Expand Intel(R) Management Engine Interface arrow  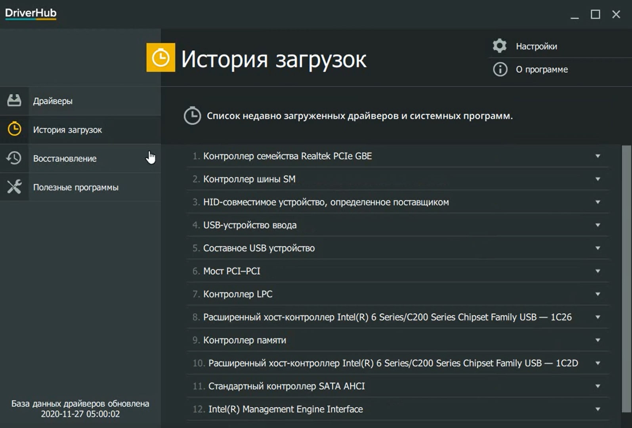tap(598, 409)
